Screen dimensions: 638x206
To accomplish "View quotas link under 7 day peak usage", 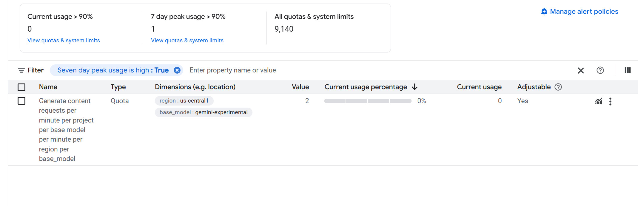I will point(187,41).
